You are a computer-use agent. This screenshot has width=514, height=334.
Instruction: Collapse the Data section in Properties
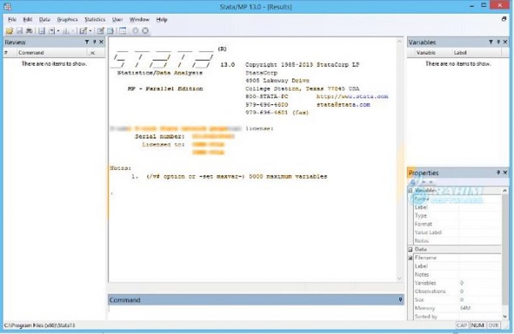point(411,249)
